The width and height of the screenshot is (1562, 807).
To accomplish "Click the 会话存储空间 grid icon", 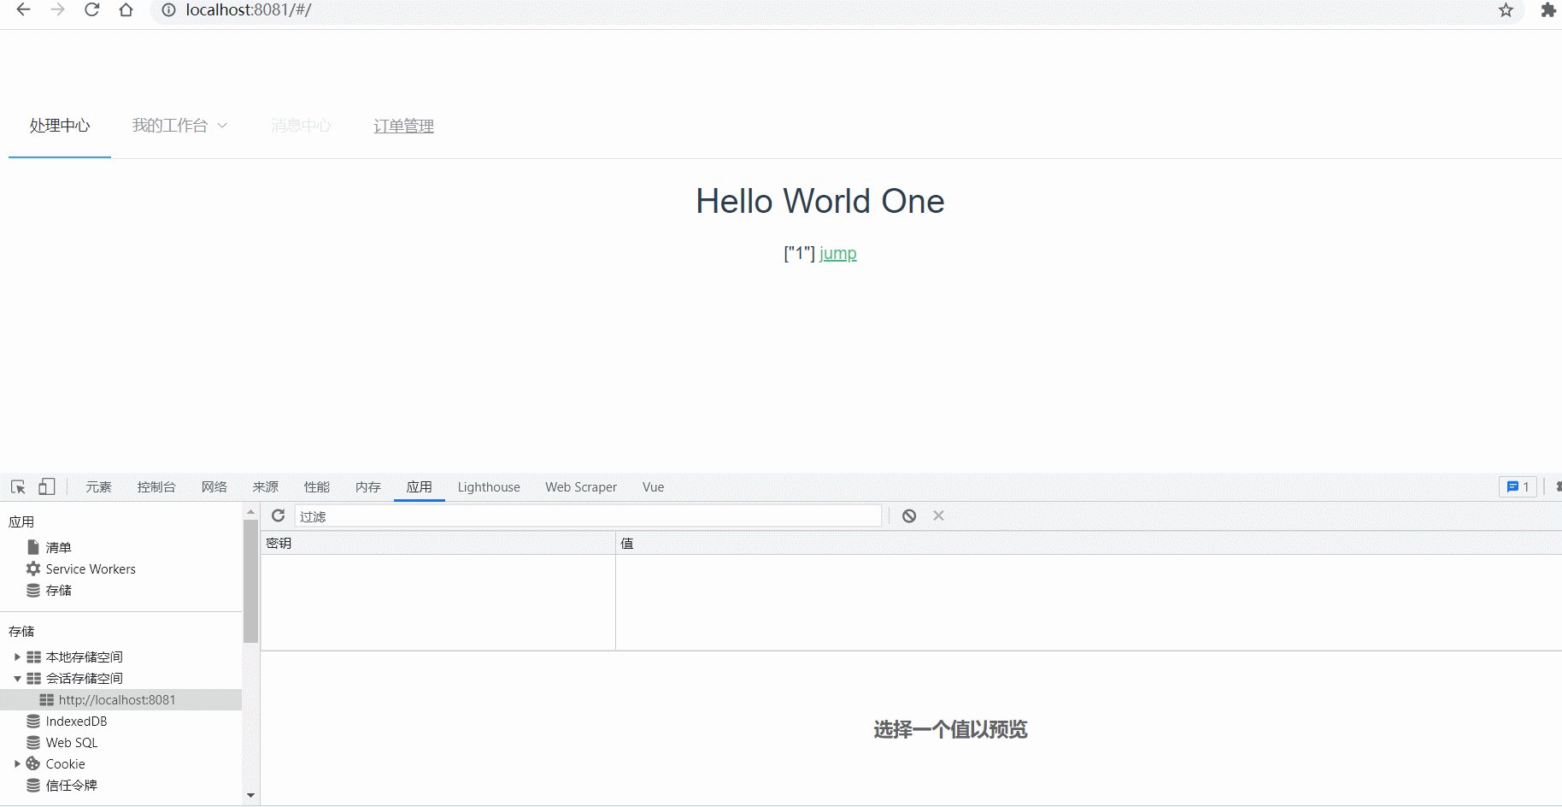I will point(33,678).
